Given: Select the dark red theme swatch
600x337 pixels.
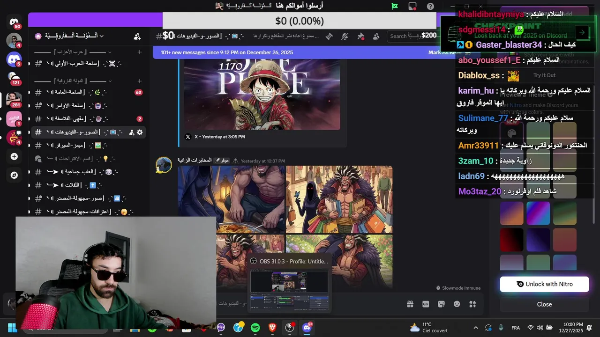Looking at the screenshot, I should 511,240.
